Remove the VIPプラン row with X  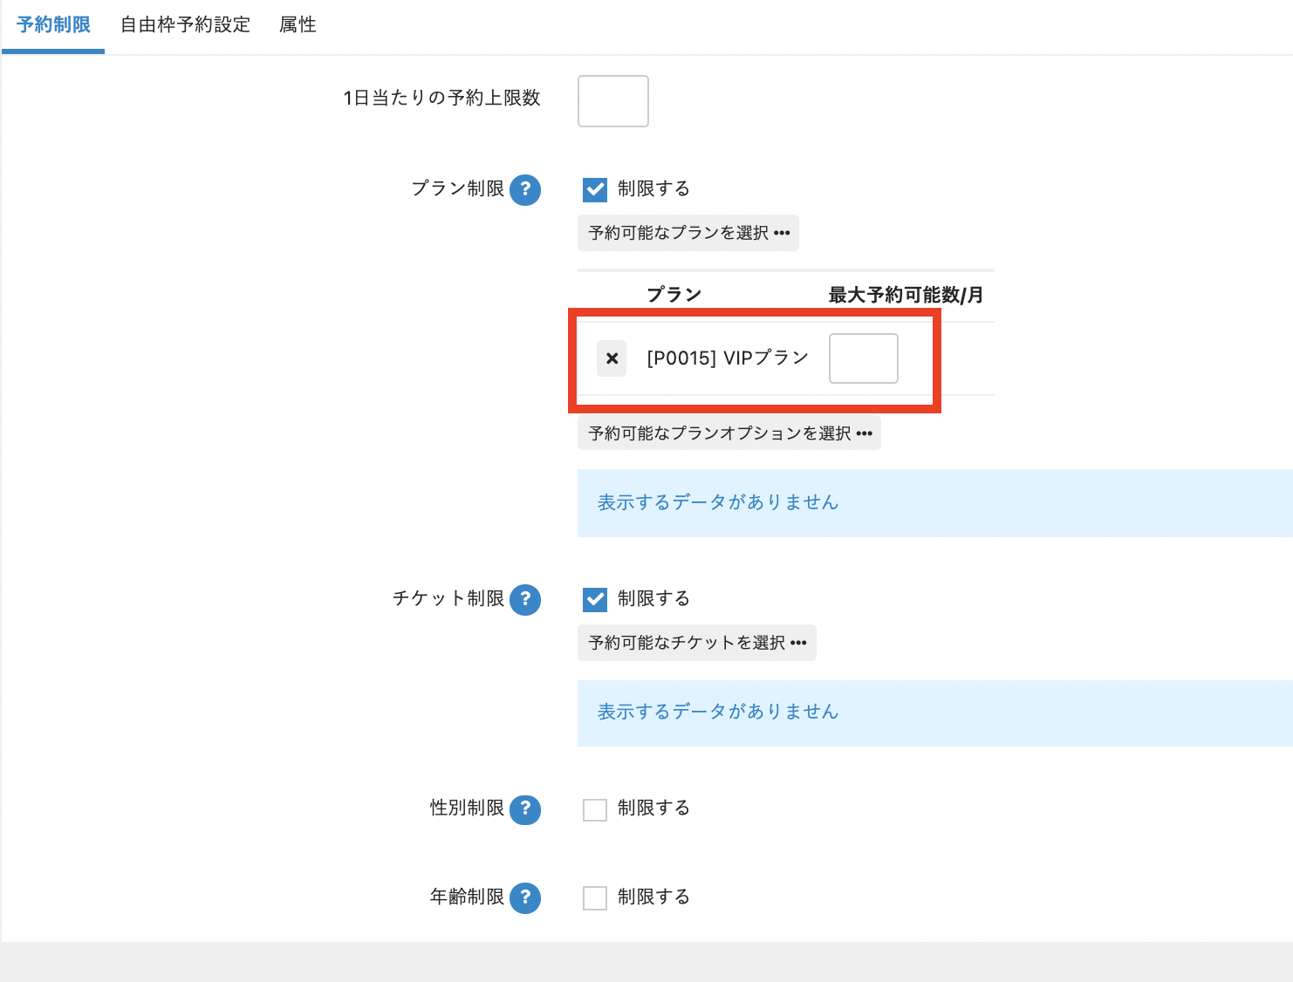(x=612, y=358)
